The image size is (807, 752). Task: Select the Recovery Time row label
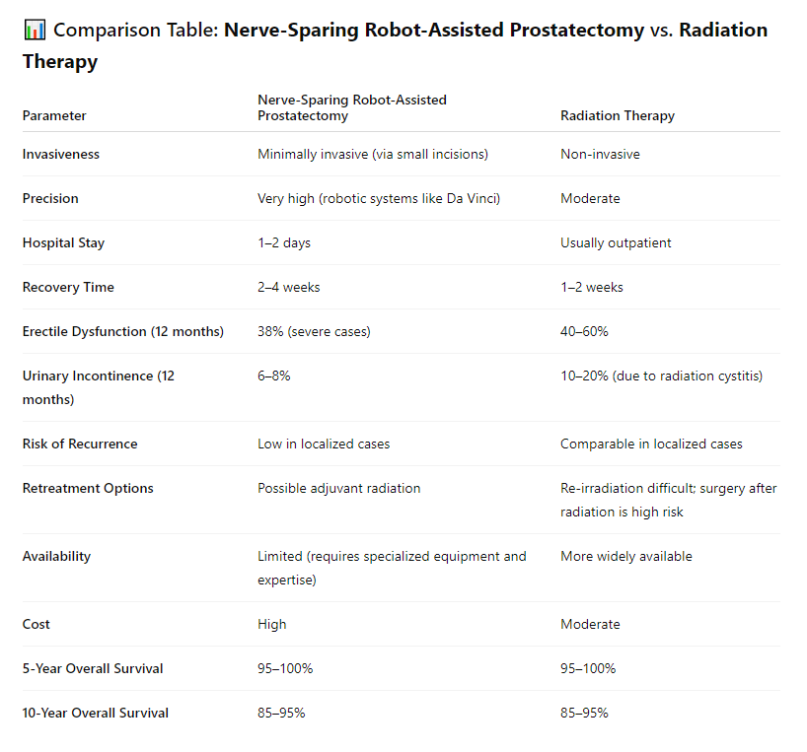68,287
